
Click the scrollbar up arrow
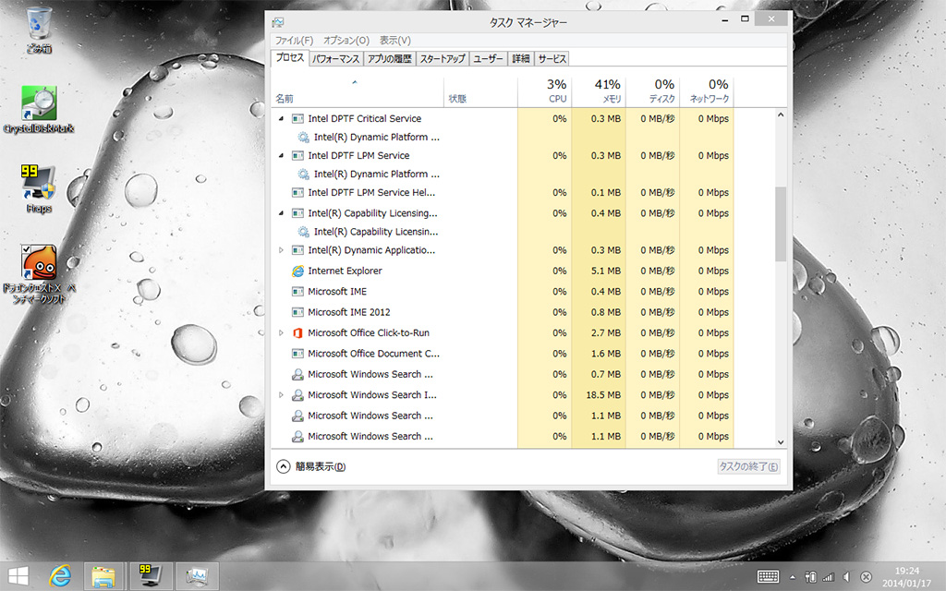[x=781, y=115]
